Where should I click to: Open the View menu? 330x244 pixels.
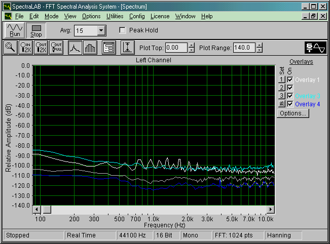[70, 16]
